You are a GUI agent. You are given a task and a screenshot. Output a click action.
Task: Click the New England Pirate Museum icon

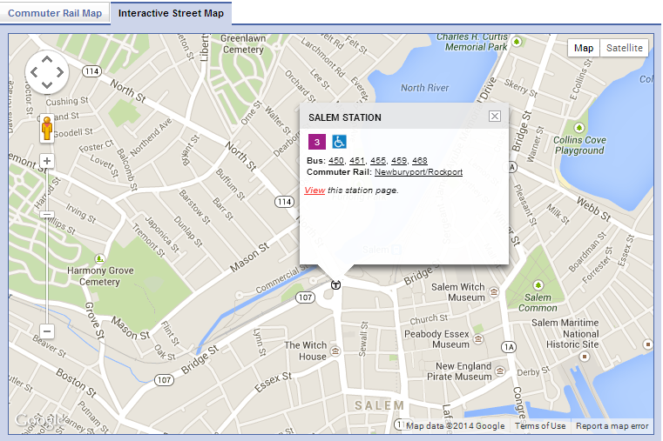500,371
